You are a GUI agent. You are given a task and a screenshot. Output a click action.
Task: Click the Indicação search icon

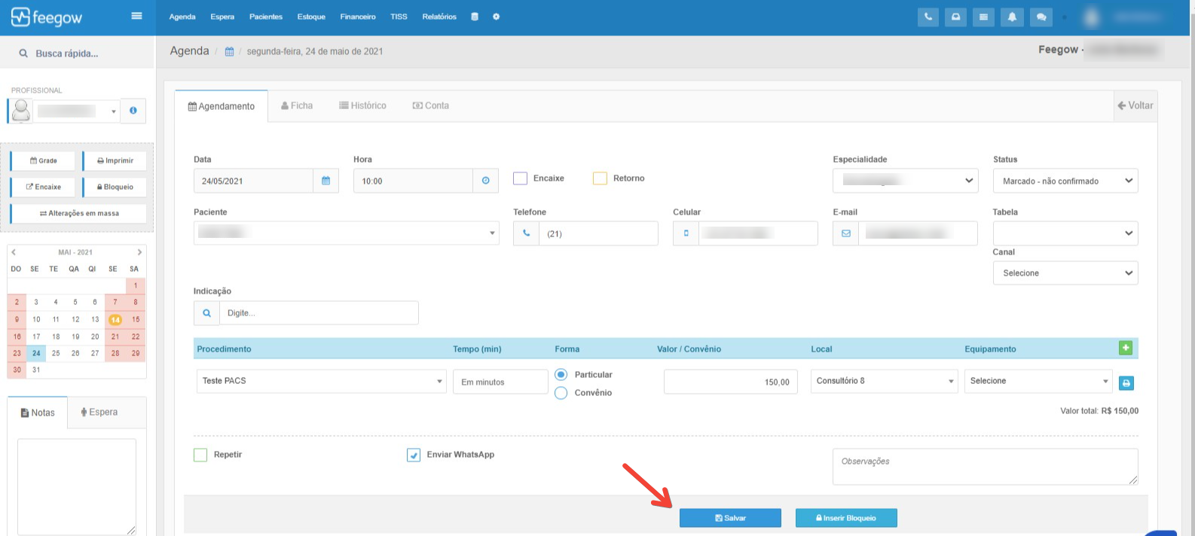click(206, 313)
